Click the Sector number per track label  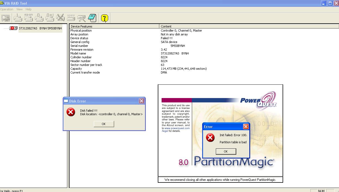click(86, 65)
